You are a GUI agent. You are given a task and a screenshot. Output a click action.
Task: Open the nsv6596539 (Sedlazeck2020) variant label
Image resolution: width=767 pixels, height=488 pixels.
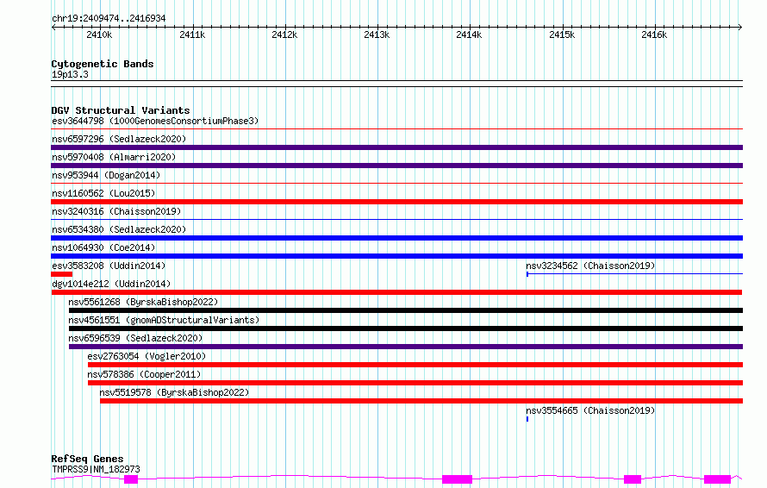[x=135, y=338]
